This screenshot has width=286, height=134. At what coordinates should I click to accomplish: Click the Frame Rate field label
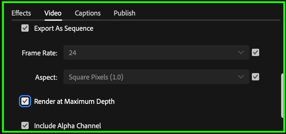[x=40, y=53]
